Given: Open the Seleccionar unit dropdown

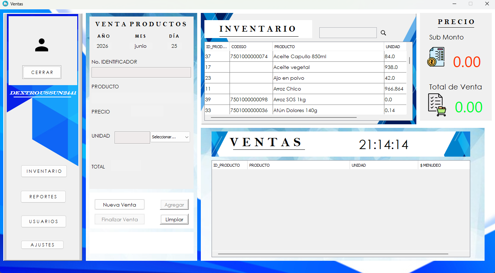Looking at the screenshot, I should pyautogui.click(x=170, y=137).
